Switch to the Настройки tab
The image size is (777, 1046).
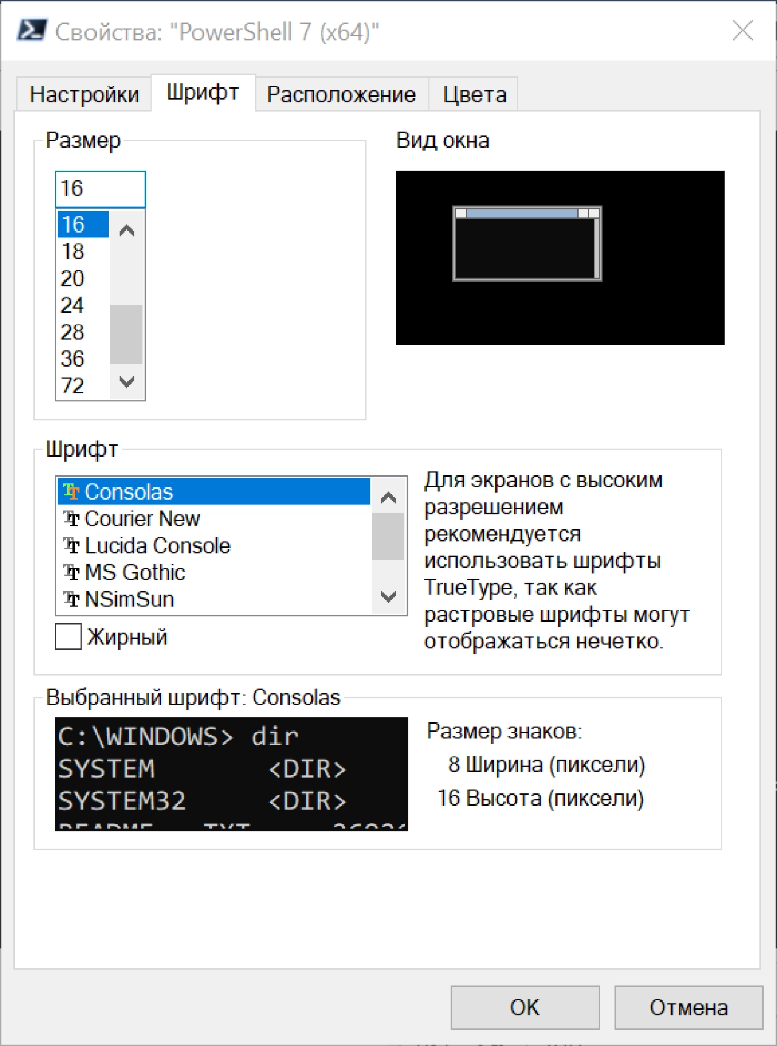84,94
